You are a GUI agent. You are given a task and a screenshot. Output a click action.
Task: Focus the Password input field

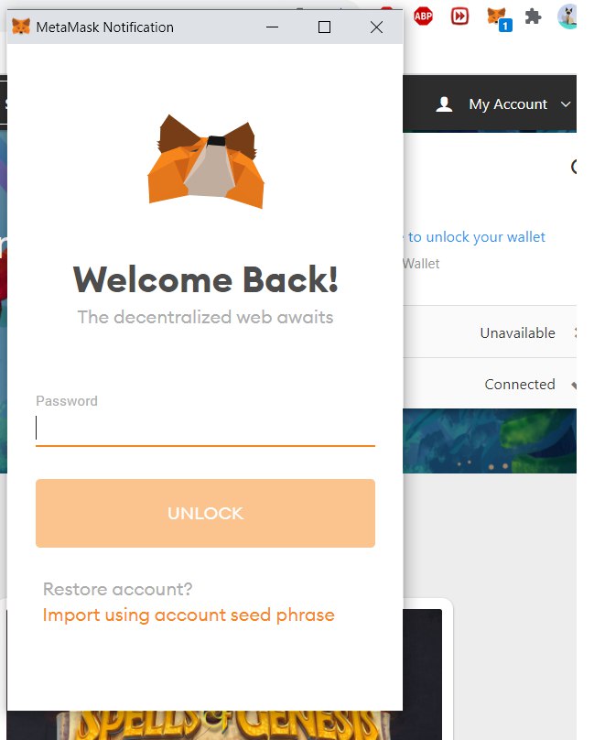click(x=205, y=428)
